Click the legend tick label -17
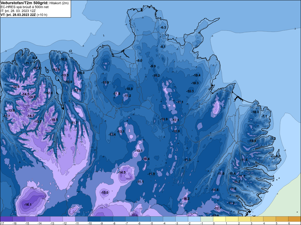The width and height of the screenshot is (301, 225). (2, 223)
